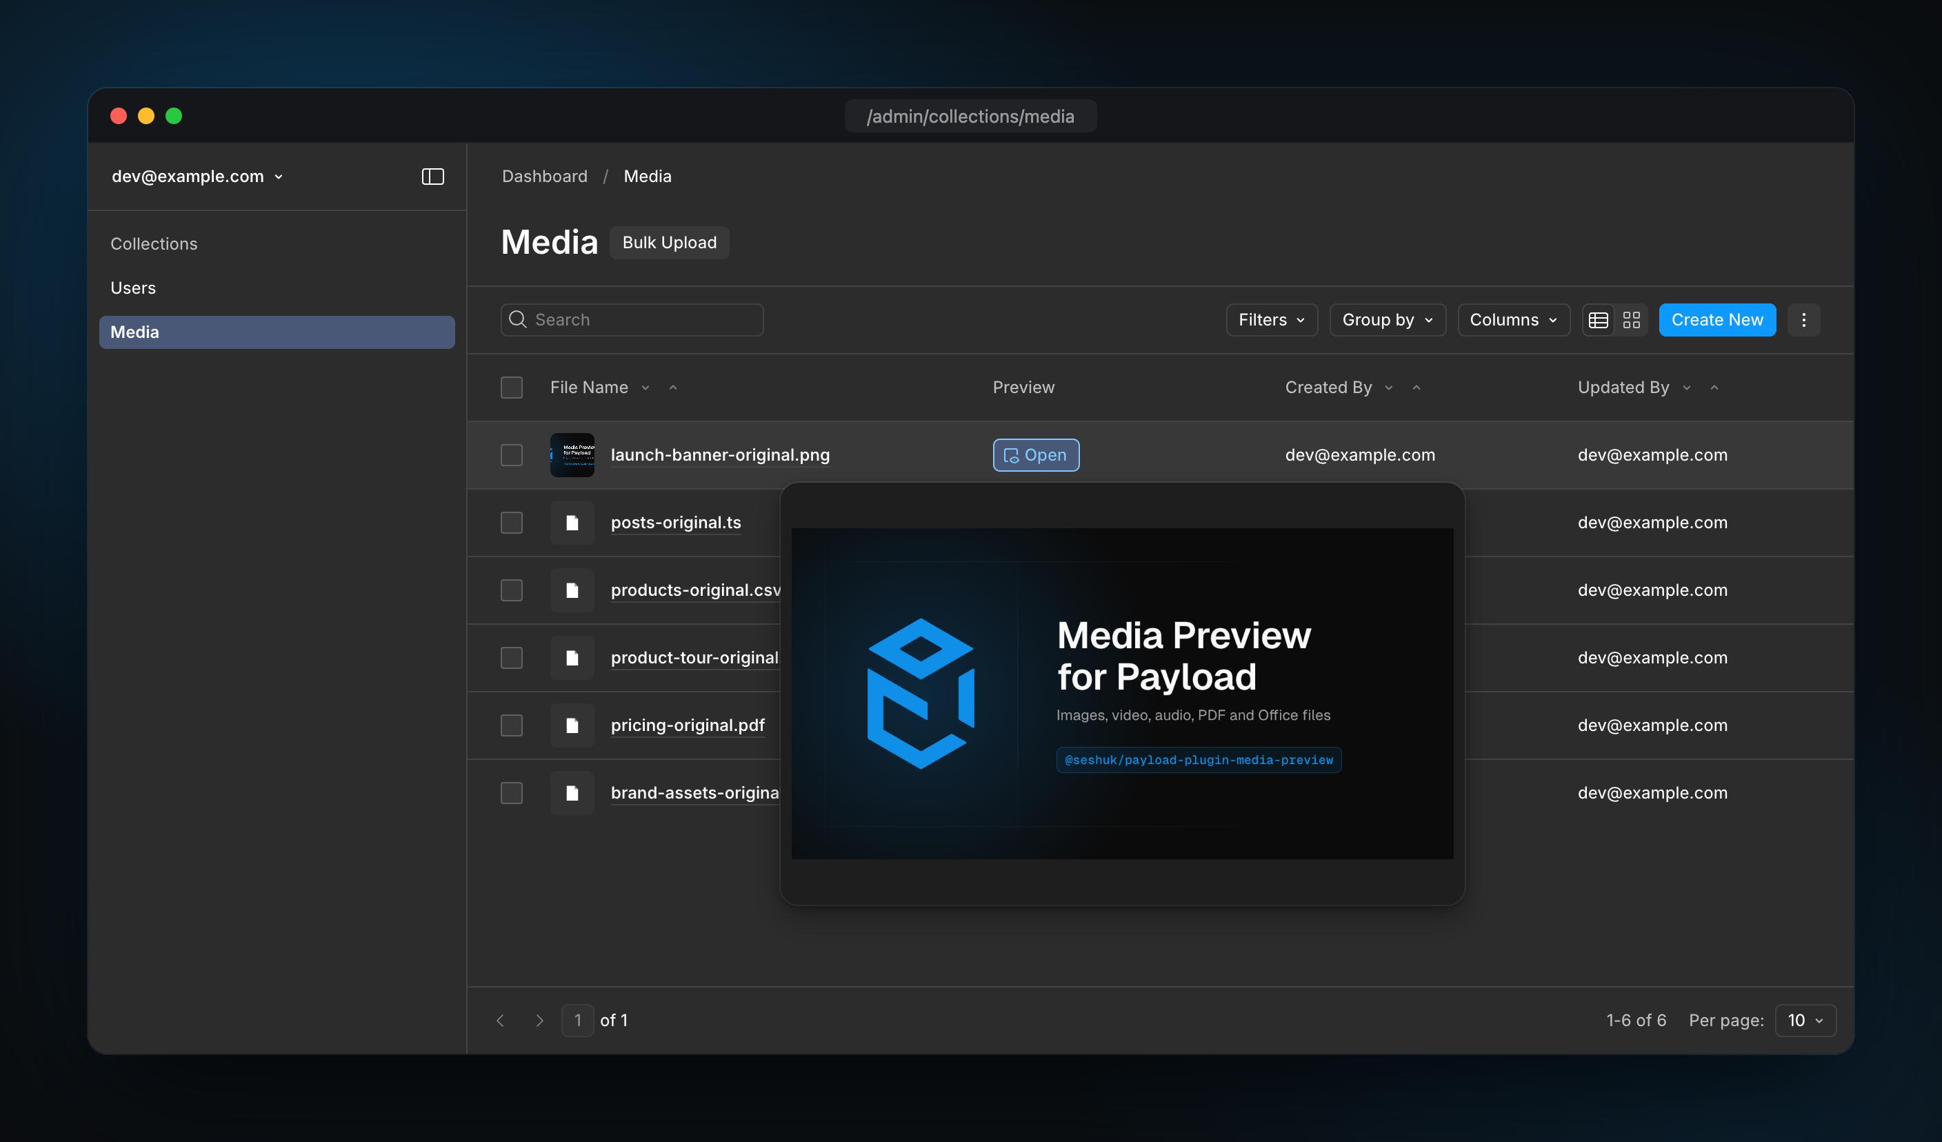Click file icon for brand-assets-original

click(572, 793)
